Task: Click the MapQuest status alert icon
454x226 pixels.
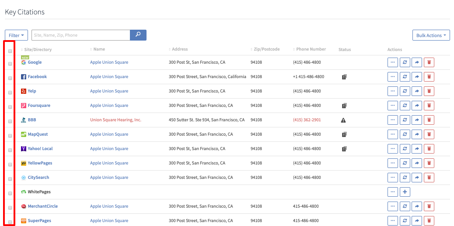Action: pyautogui.click(x=344, y=134)
